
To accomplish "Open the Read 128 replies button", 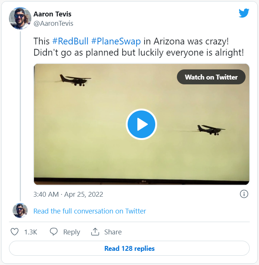I will 129,249.
